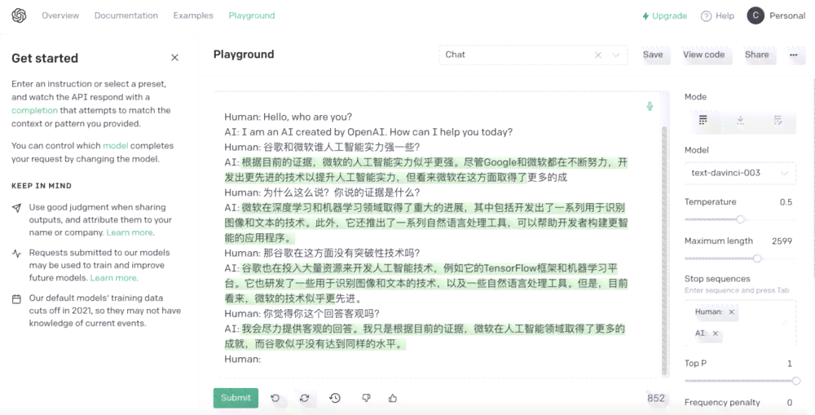Open the model link in sidebar
The height and width of the screenshot is (415, 815).
pyautogui.click(x=116, y=146)
